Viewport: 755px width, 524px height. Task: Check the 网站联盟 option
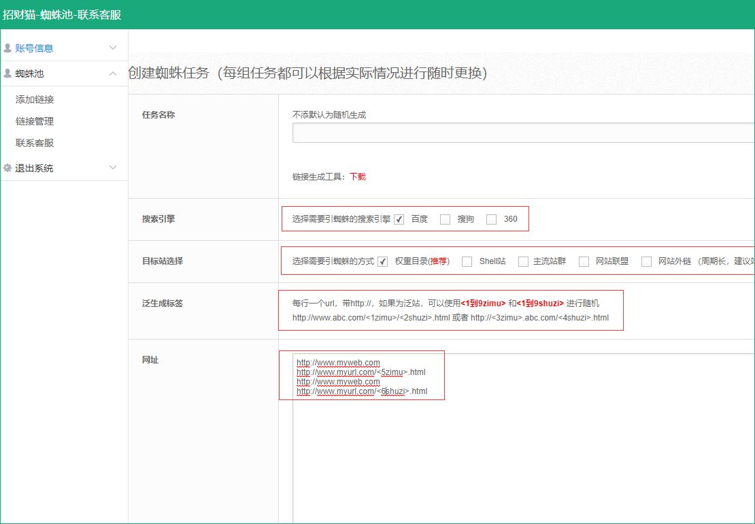pyautogui.click(x=584, y=261)
